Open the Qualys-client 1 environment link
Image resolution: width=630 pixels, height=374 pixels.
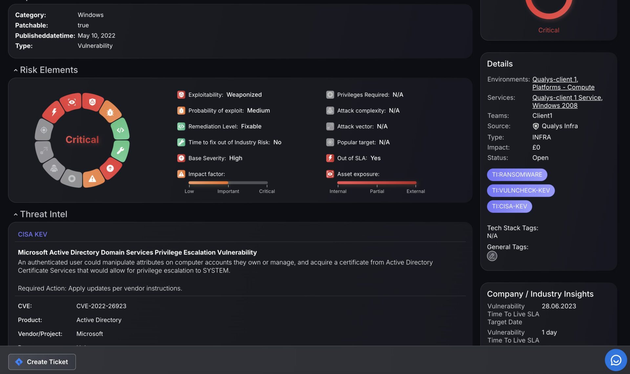tap(554, 79)
